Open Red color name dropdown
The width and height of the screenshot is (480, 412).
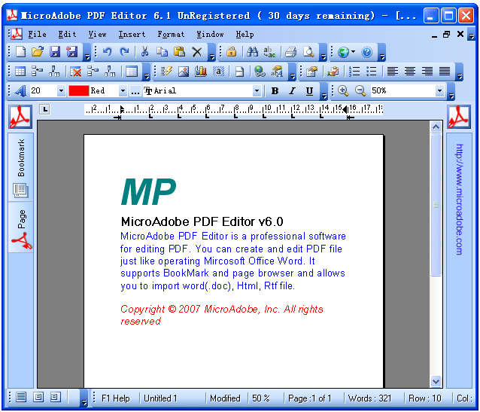(123, 90)
